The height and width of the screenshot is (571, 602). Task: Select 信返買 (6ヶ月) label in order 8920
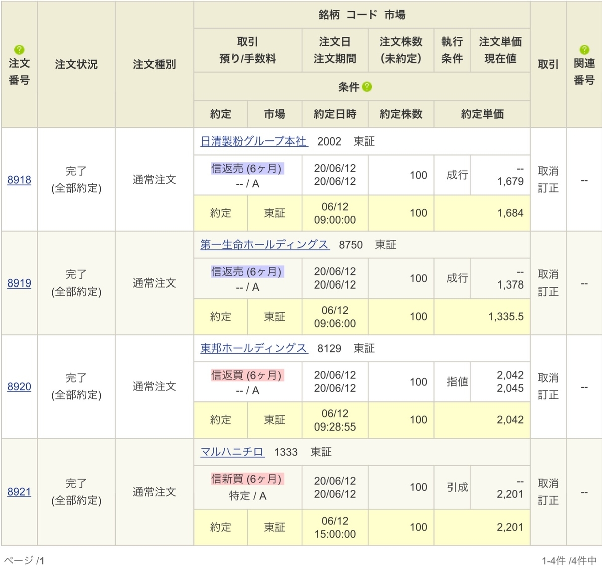pos(247,375)
